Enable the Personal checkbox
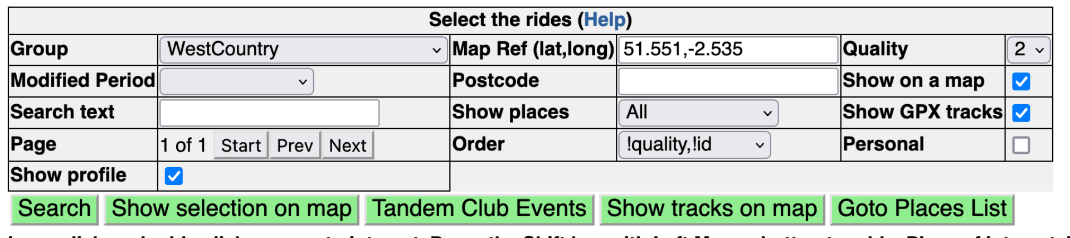Screen dimensions: 1070x238 click(x=1021, y=145)
